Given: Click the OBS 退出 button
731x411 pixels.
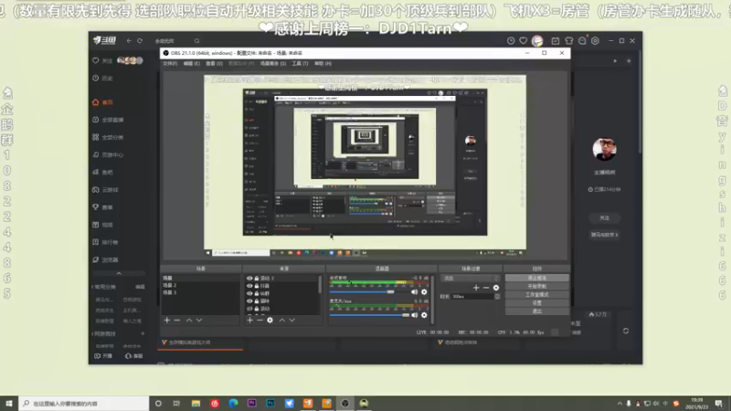Looking at the screenshot, I should (536, 311).
